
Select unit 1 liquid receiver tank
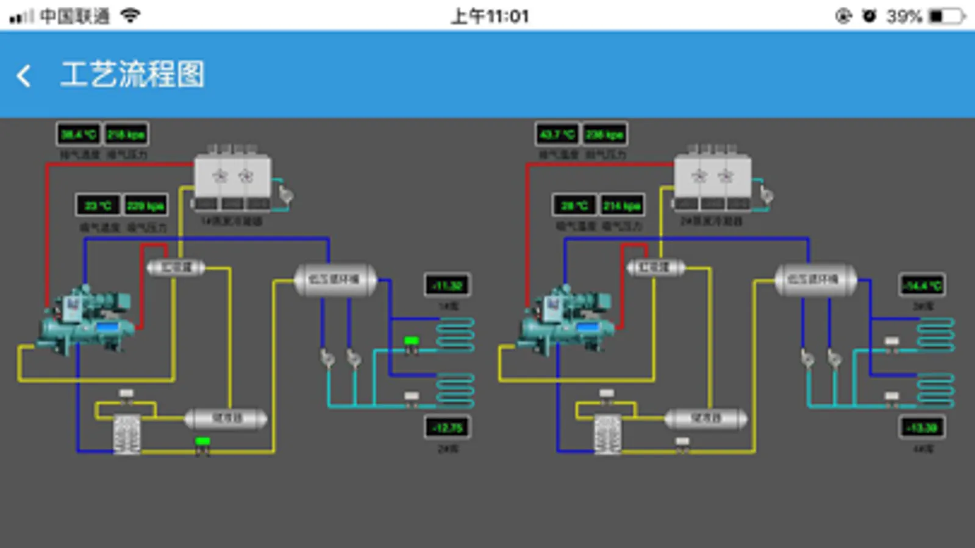pyautogui.click(x=226, y=418)
